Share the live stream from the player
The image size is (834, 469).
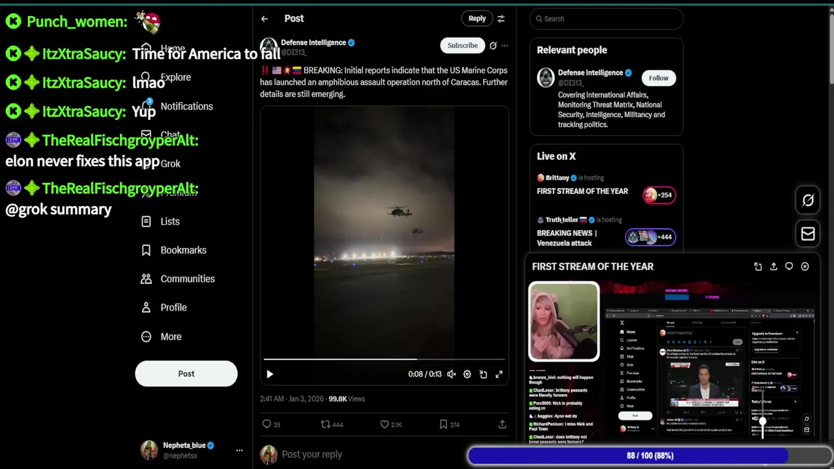coord(773,266)
